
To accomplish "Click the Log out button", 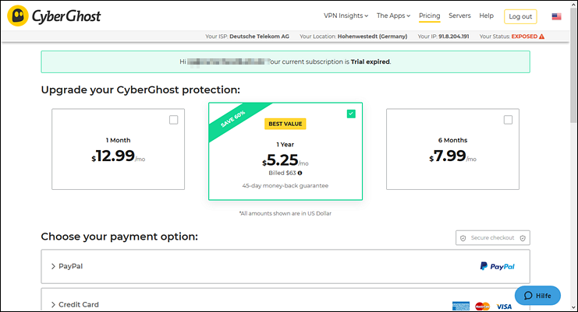I will click(520, 16).
